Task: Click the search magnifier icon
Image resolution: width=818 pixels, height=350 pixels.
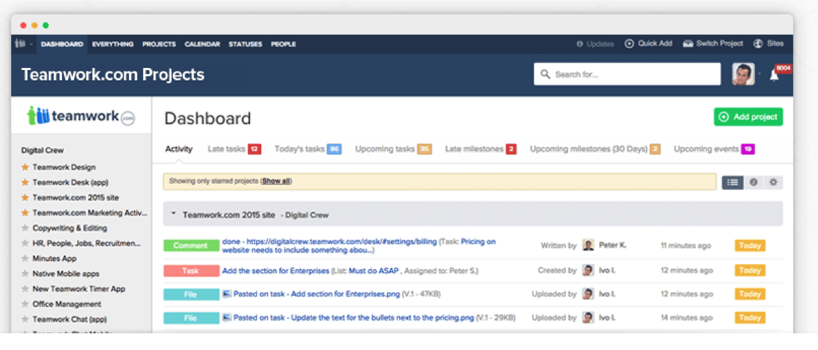Action: (x=546, y=74)
